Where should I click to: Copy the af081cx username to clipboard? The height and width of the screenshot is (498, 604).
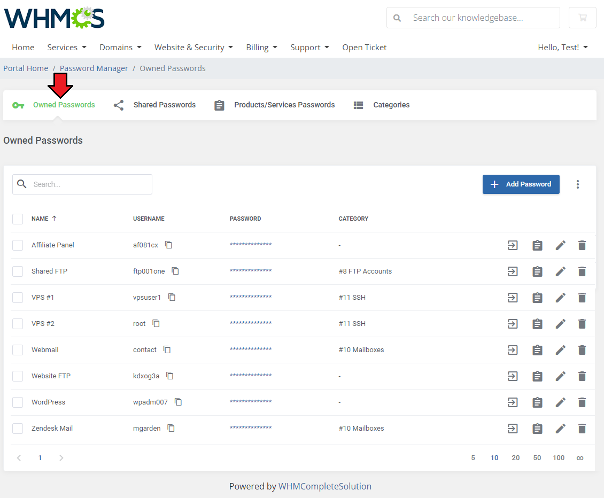169,245
